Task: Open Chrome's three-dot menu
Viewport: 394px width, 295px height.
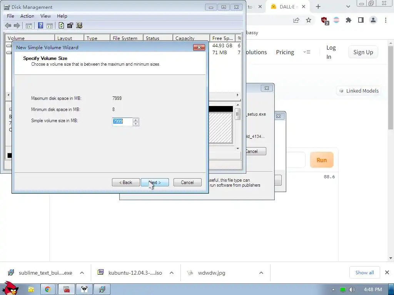Action: (386, 20)
